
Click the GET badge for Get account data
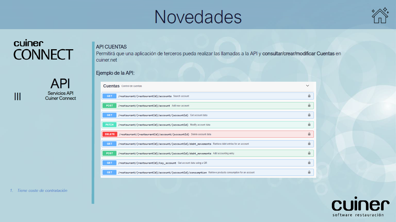[109, 115]
